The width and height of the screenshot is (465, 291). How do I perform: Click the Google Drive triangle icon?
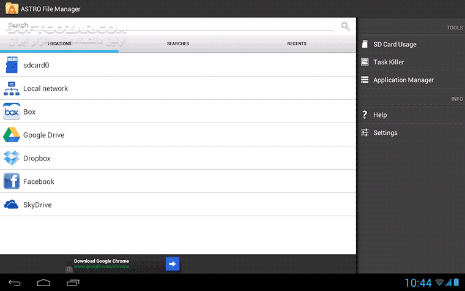tap(12, 135)
